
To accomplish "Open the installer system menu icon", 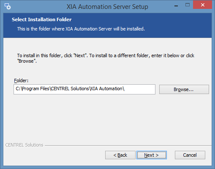I will click(7, 6).
